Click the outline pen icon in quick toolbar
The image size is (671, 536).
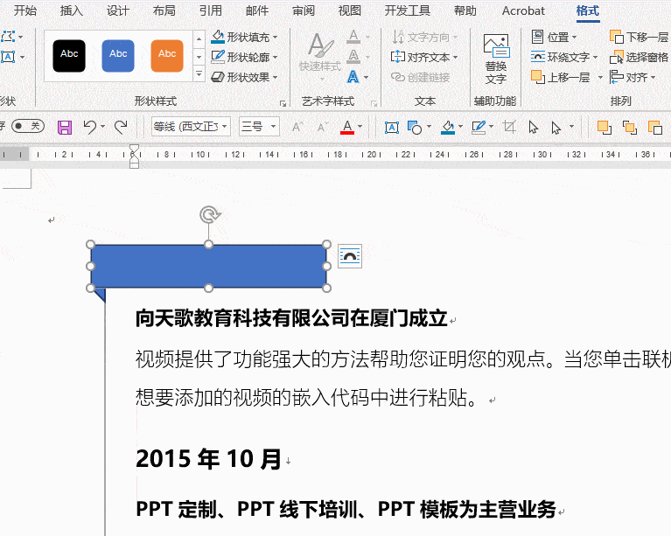tap(479, 127)
